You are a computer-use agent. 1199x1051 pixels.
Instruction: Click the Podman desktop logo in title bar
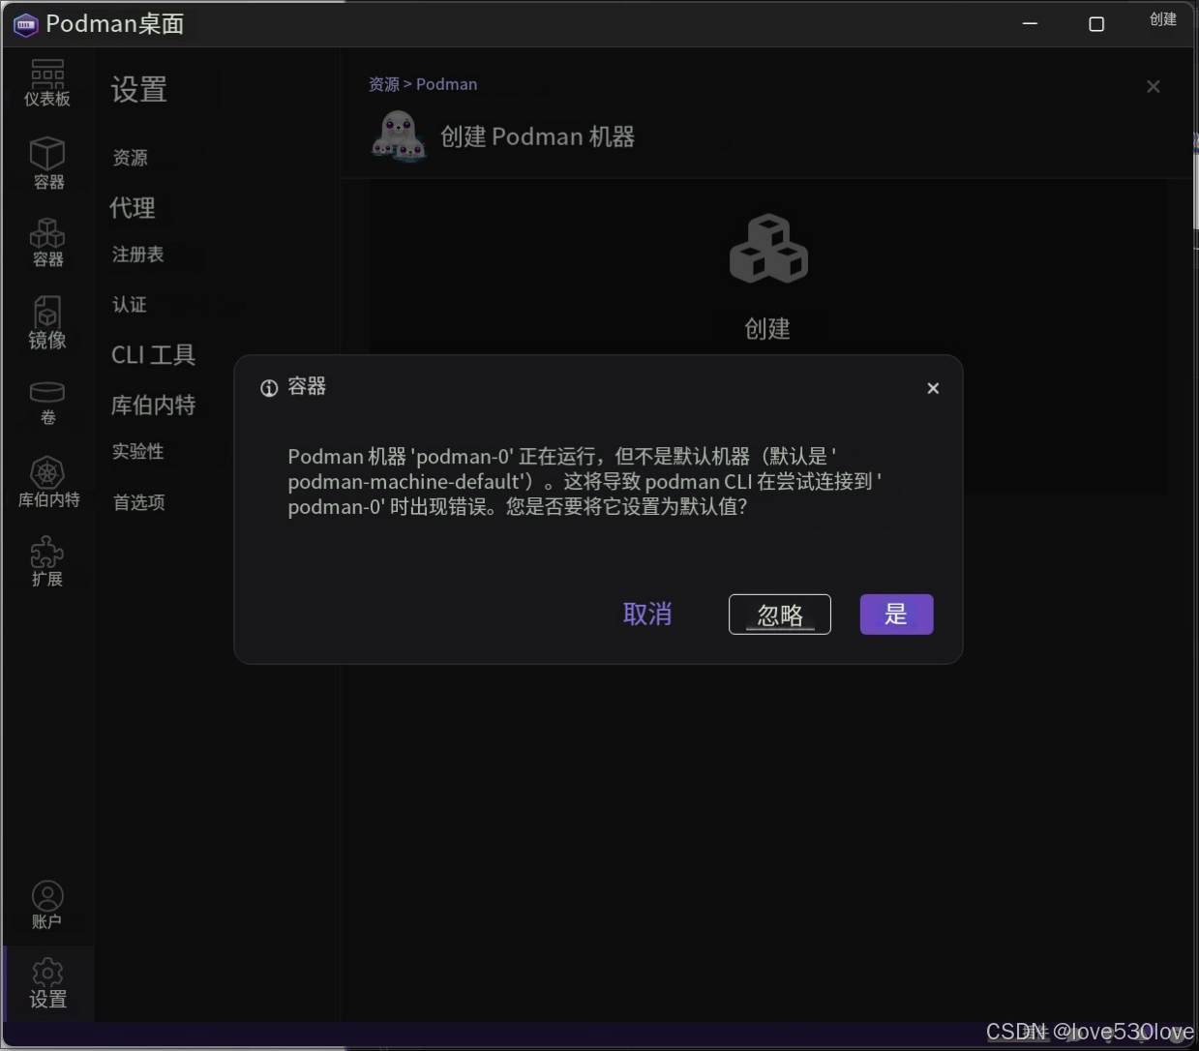pyautogui.click(x=25, y=24)
